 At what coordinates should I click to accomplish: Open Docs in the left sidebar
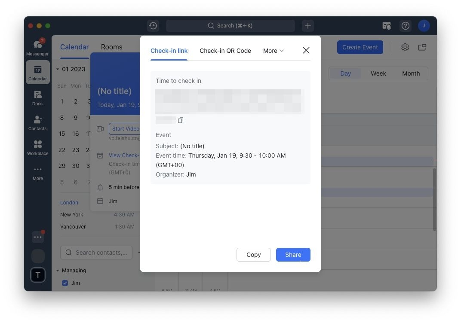coord(37,98)
